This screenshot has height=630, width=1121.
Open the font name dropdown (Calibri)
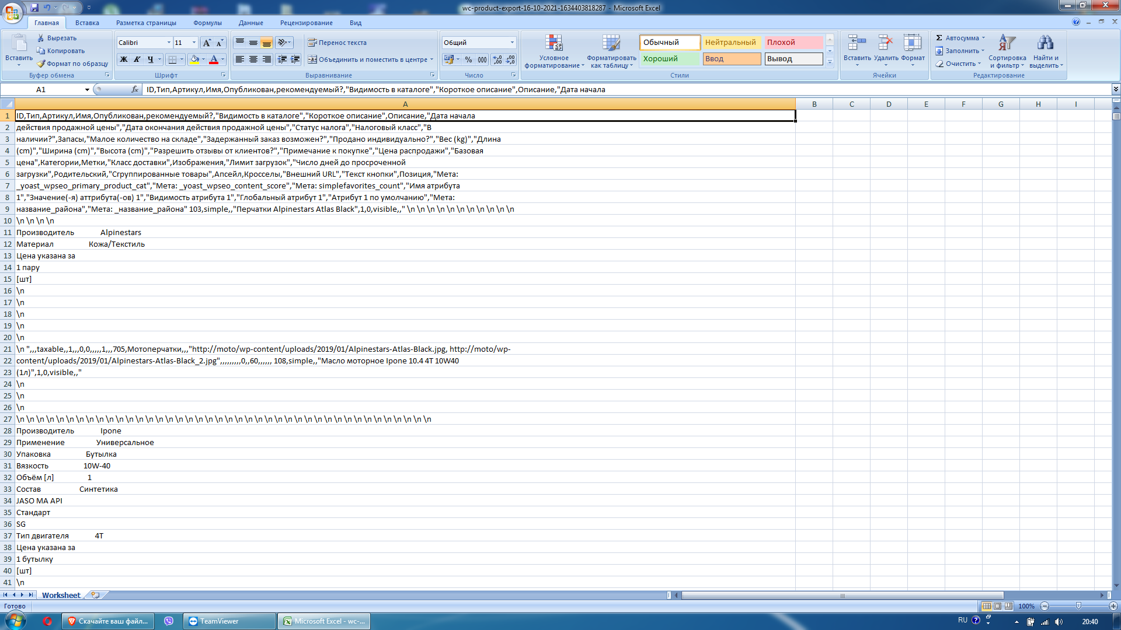(x=169, y=43)
